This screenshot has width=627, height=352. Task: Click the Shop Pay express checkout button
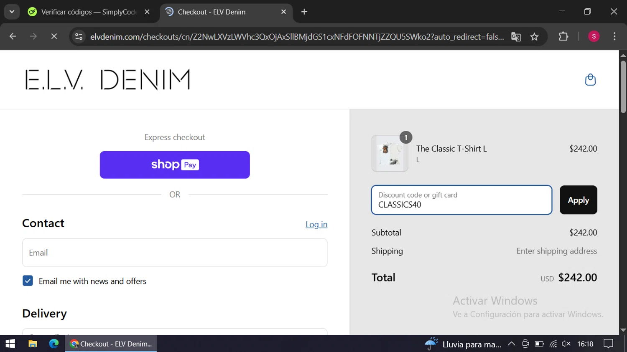(175, 165)
